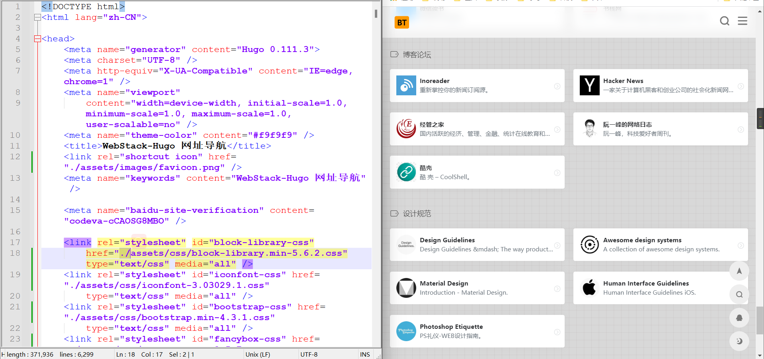Collapse the head element fold marker at line 4
The image size is (764, 359).
[x=38, y=39]
